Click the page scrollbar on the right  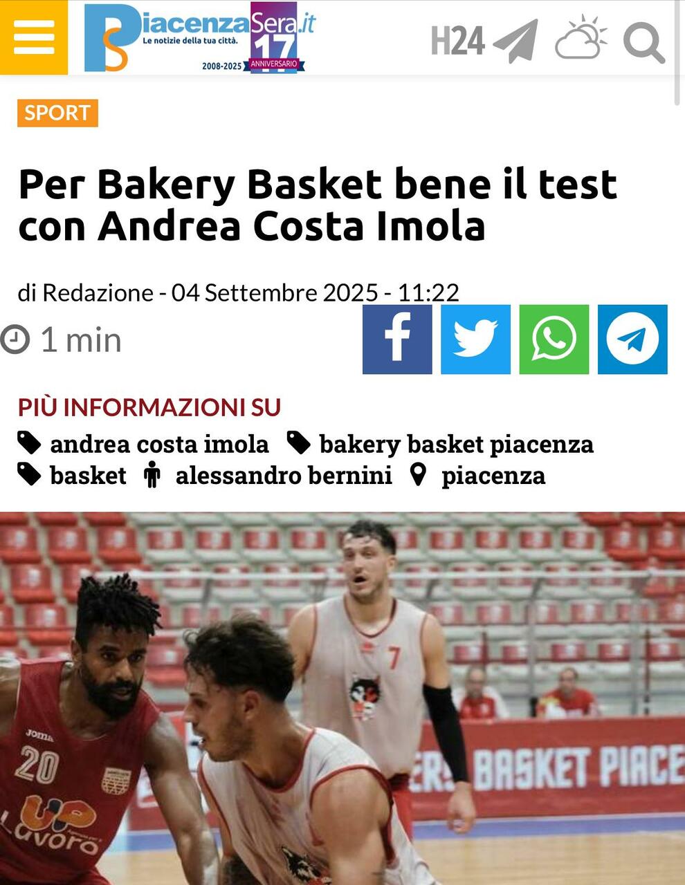[x=678, y=52]
